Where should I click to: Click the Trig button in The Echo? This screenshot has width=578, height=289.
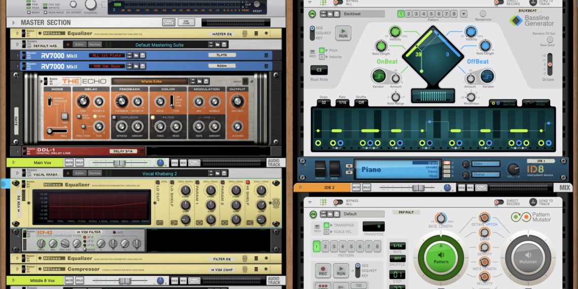pyautogui.click(x=64, y=117)
